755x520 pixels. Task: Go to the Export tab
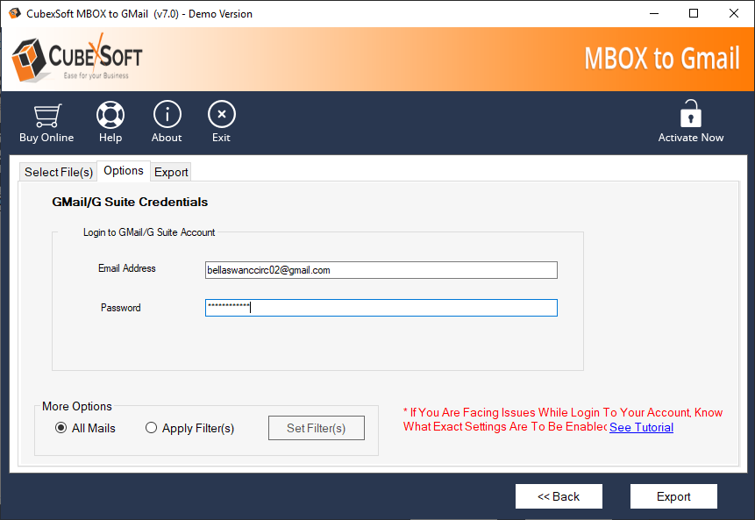(x=171, y=172)
